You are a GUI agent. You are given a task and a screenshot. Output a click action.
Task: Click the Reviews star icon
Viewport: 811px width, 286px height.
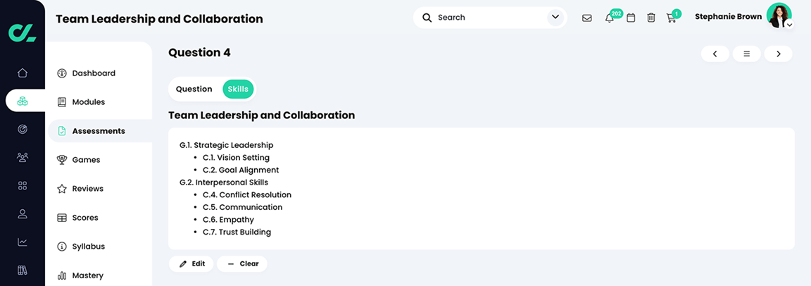[62, 189]
